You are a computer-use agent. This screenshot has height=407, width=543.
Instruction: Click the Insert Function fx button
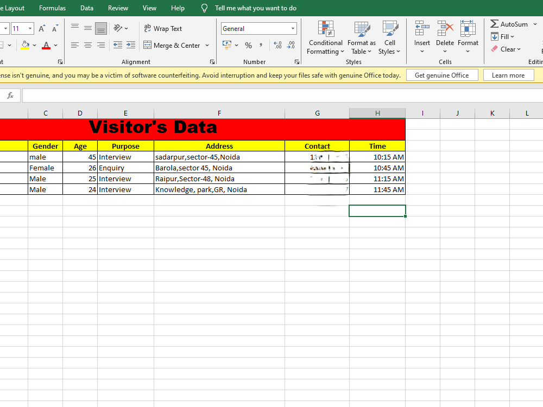point(10,96)
